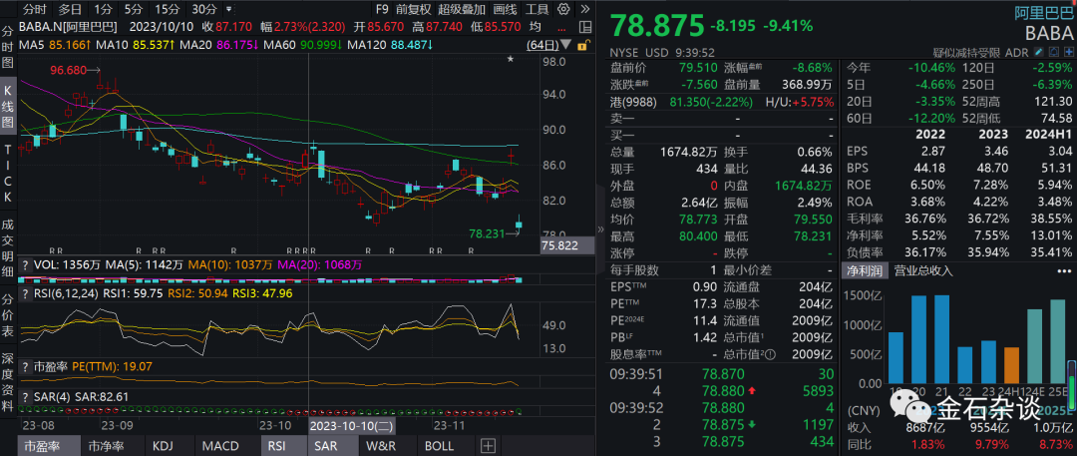
Task: Click the orange 24H1 bar in chart
Action: pos(1012,365)
